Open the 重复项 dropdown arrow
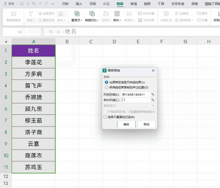 [x=81, y=20]
